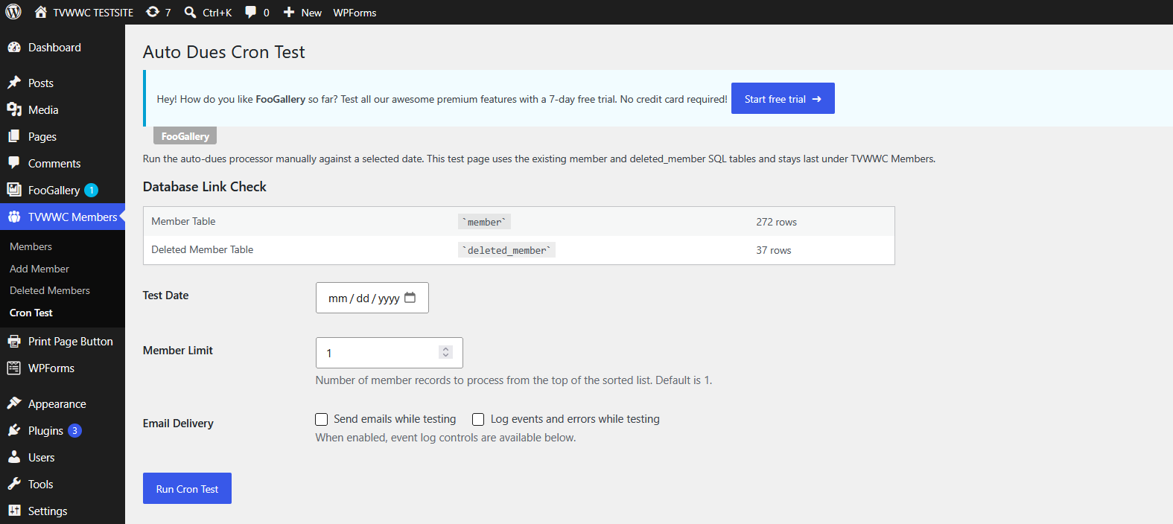1173x524 pixels.
Task: Open the Members submenu link
Action: coord(31,246)
